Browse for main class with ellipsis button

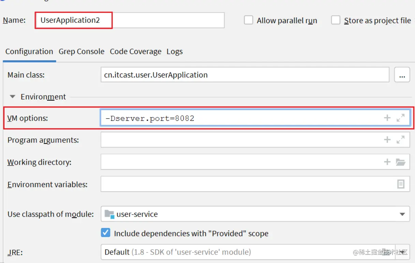tap(402, 75)
